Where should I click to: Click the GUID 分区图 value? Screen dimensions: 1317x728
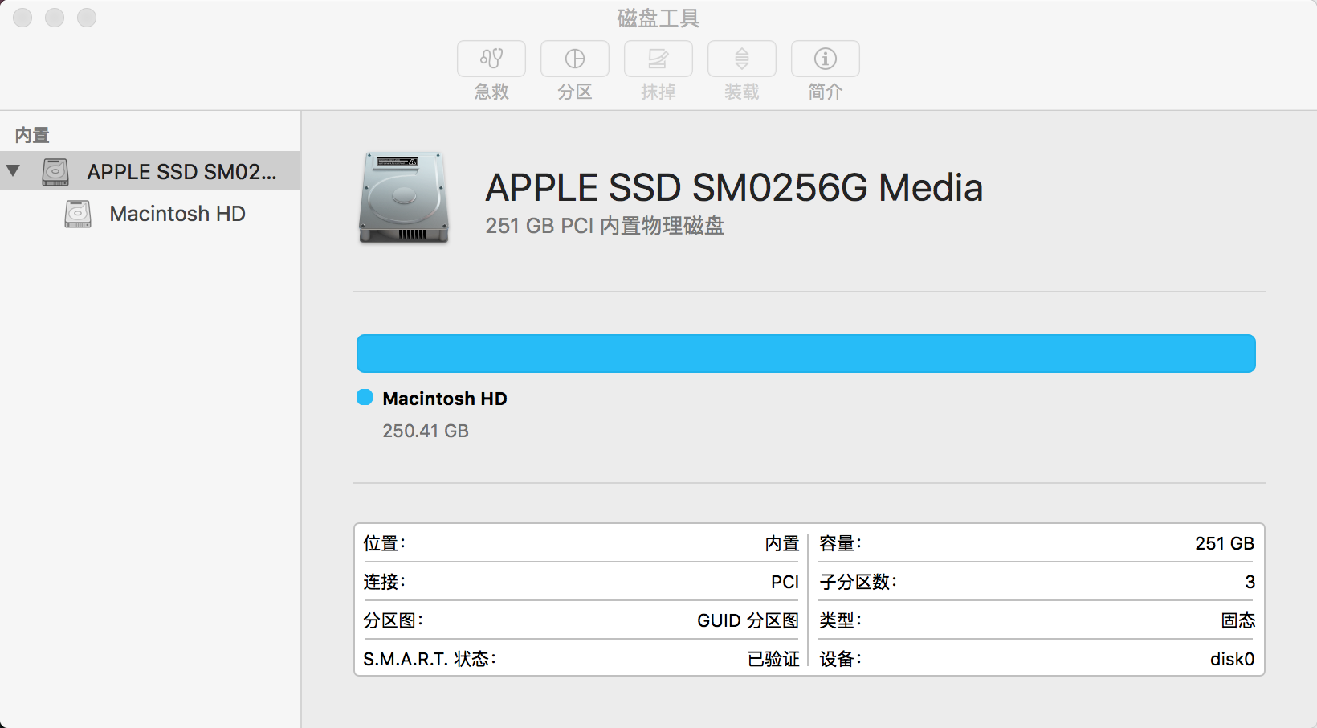click(x=748, y=620)
